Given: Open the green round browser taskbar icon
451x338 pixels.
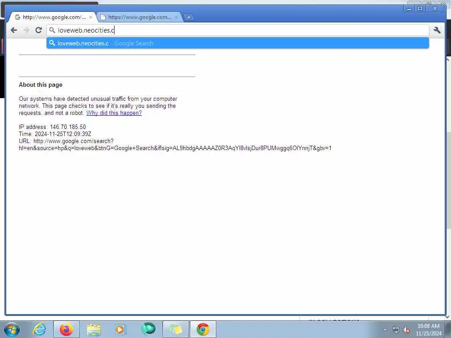Looking at the screenshot, I should pyautogui.click(x=148, y=329).
